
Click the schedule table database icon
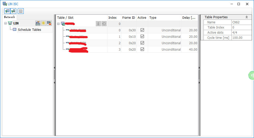click(63, 24)
